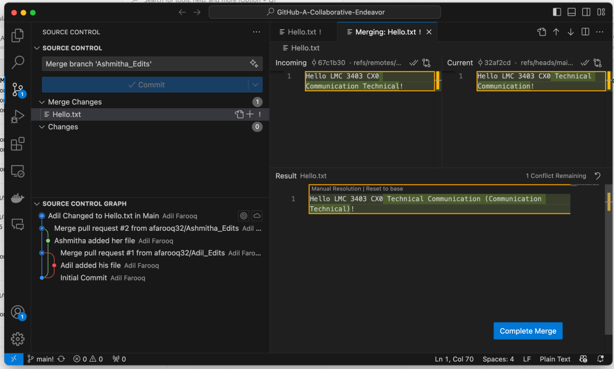The image size is (614, 369).
Task: Click Reset to base link
Action: [384, 189]
